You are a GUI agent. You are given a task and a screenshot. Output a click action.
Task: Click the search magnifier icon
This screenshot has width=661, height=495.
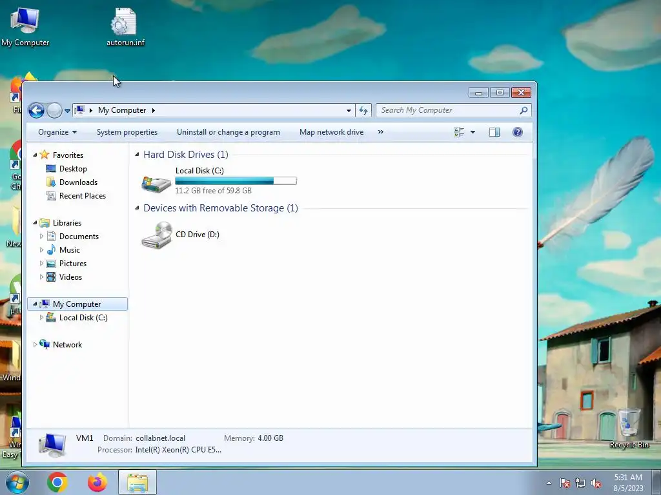(524, 110)
